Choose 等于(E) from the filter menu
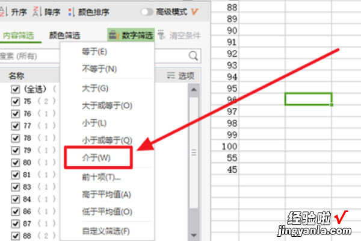The height and width of the screenshot is (241, 361). (107, 51)
